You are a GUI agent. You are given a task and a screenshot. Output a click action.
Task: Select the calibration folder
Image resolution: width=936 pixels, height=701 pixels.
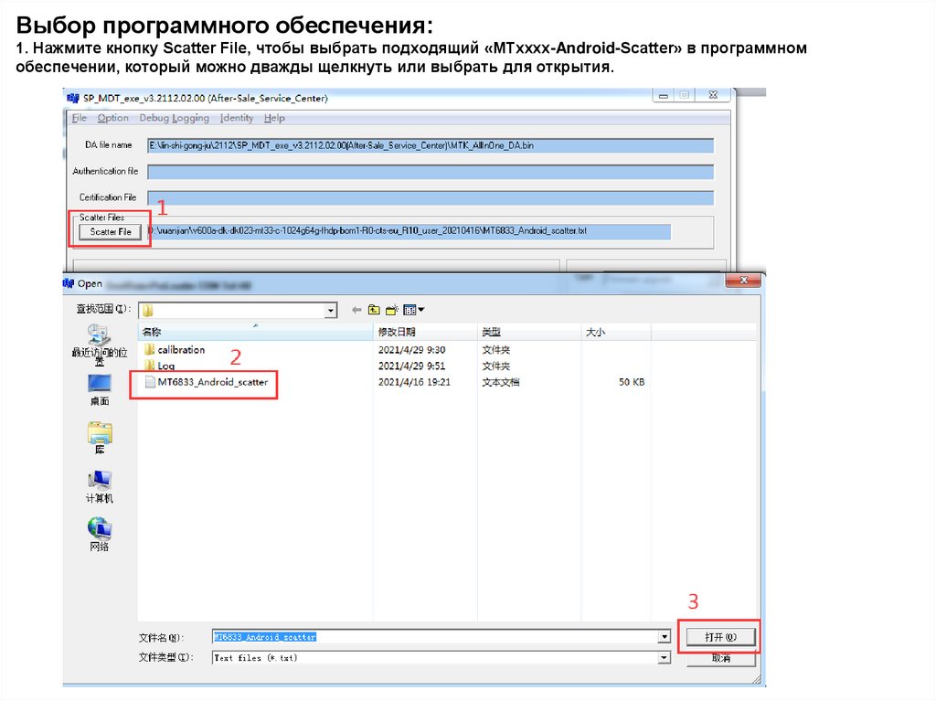coord(175,350)
